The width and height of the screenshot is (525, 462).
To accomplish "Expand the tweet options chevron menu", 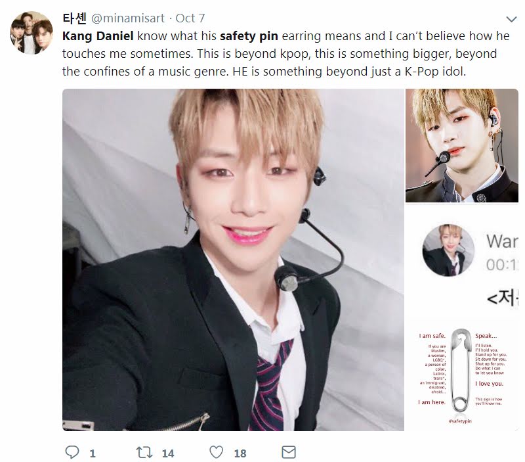I will pos(511,20).
